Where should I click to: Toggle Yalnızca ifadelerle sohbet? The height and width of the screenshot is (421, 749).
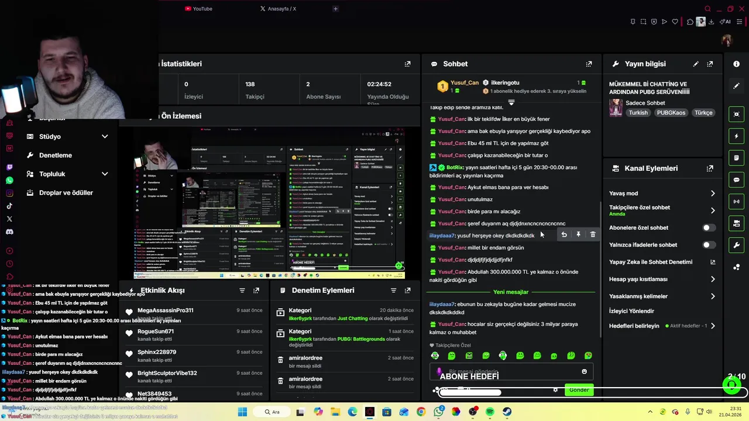(708, 245)
